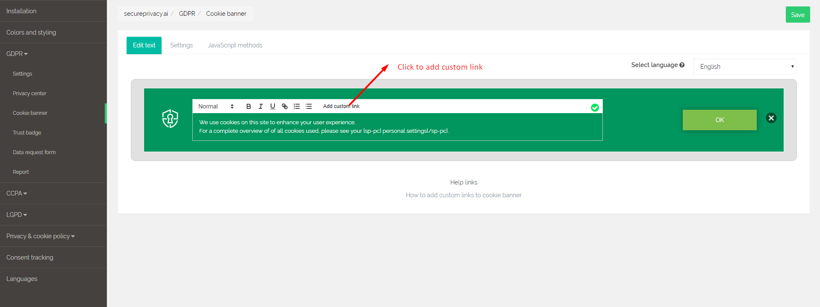Switch to the Edit text tab

pos(144,45)
